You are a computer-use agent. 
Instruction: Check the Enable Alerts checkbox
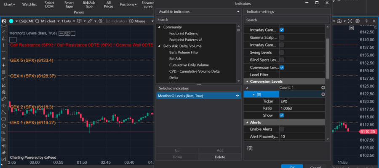(282, 129)
